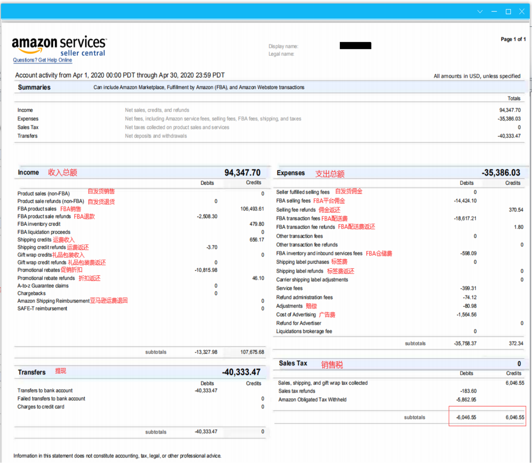The height and width of the screenshot is (463, 532).
Task: Click the Account activity date range line
Action: click(x=120, y=75)
